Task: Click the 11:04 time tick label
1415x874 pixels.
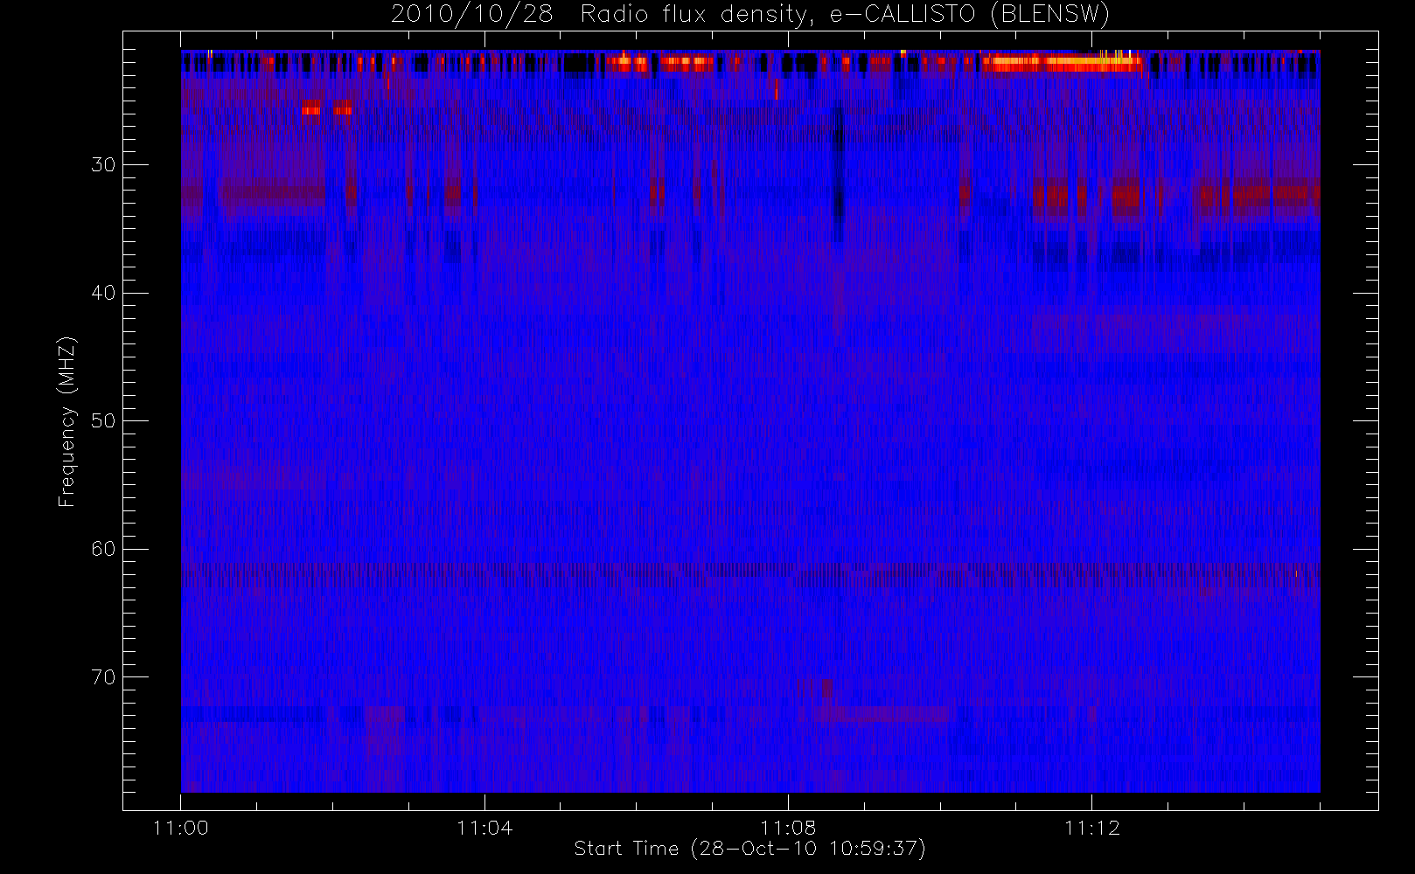Action: [484, 828]
